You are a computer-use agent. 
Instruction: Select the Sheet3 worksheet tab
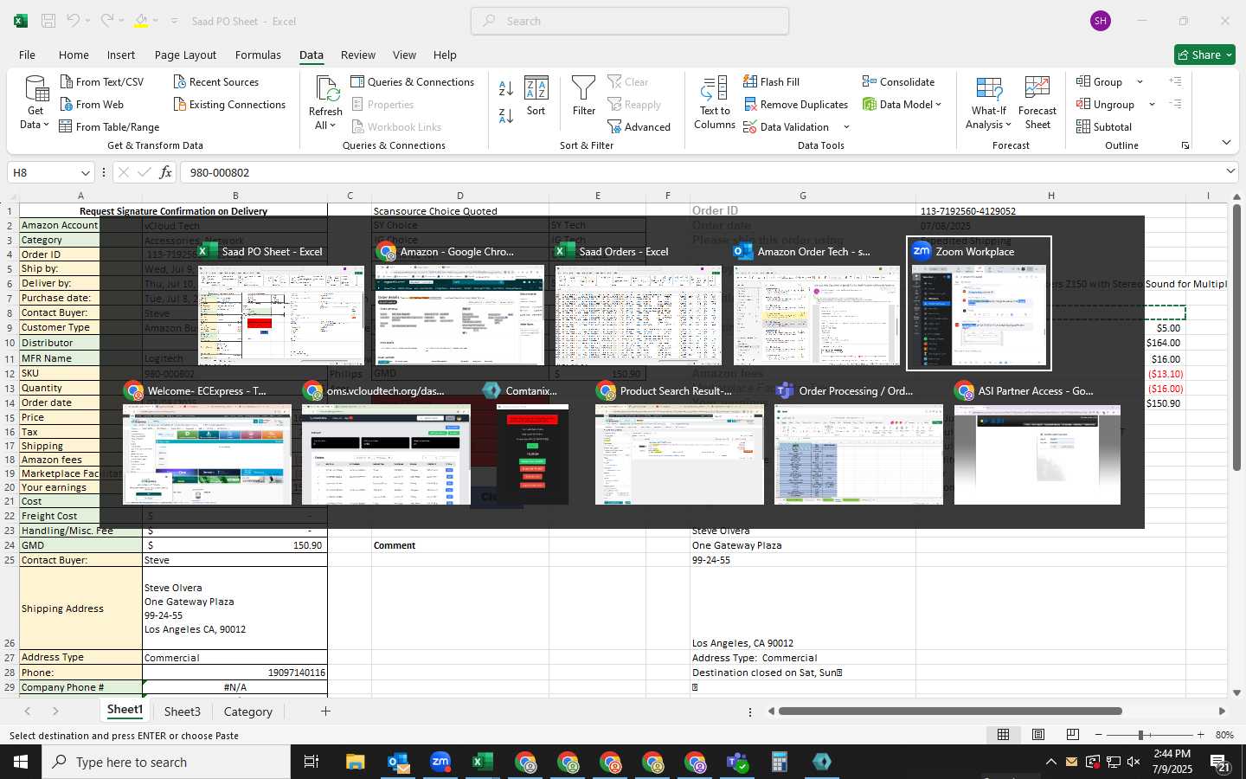(x=182, y=711)
